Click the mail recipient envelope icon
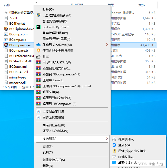 114,157
